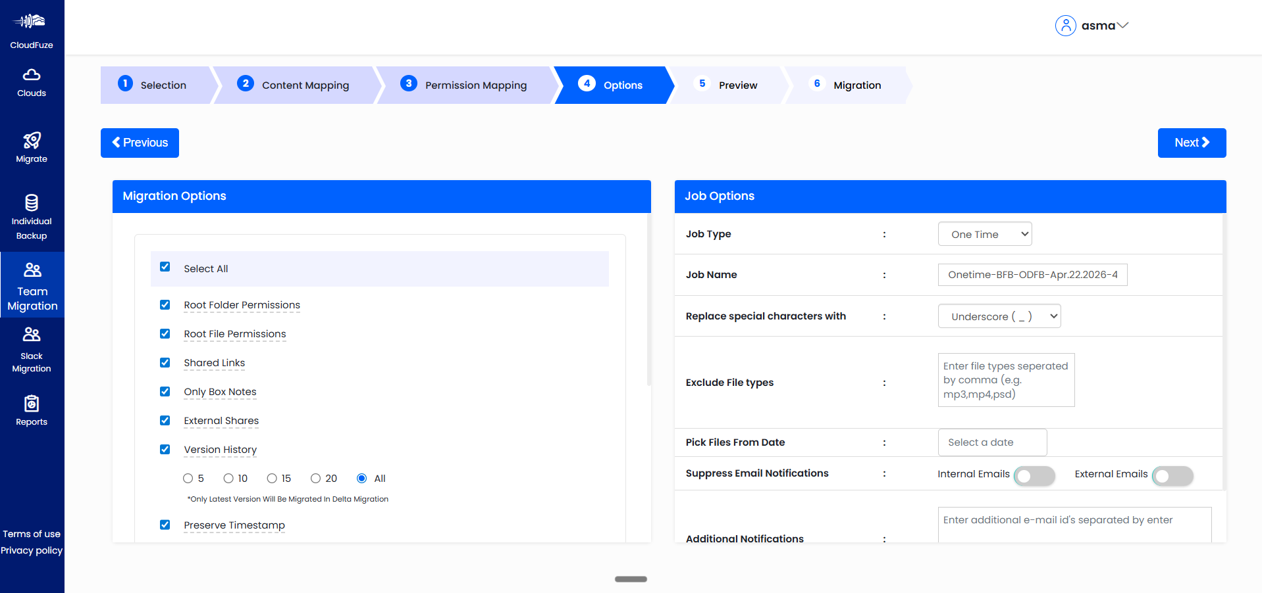
Task: Open the Replace special characters dropdown
Action: click(x=999, y=316)
